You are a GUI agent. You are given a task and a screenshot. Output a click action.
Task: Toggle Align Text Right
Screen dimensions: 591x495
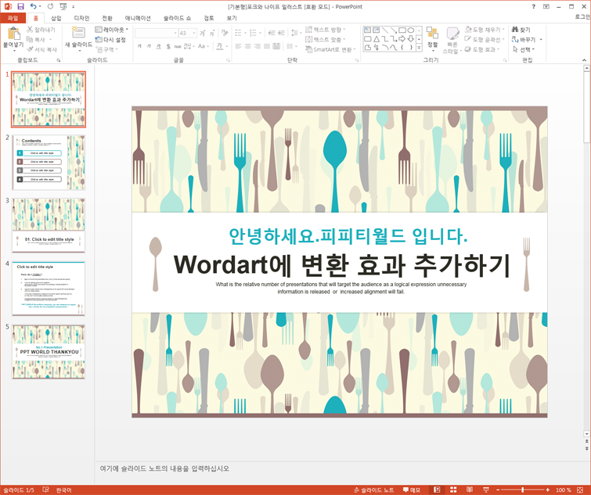(258, 46)
